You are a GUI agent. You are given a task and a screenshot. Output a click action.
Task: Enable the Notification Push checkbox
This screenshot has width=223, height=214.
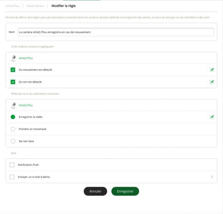tap(12, 165)
